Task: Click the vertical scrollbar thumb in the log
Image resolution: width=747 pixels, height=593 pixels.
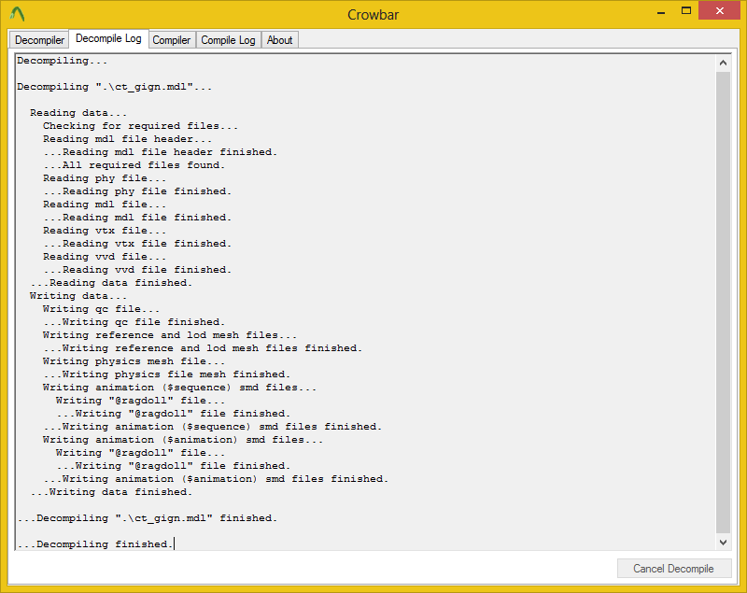Action: (x=723, y=303)
